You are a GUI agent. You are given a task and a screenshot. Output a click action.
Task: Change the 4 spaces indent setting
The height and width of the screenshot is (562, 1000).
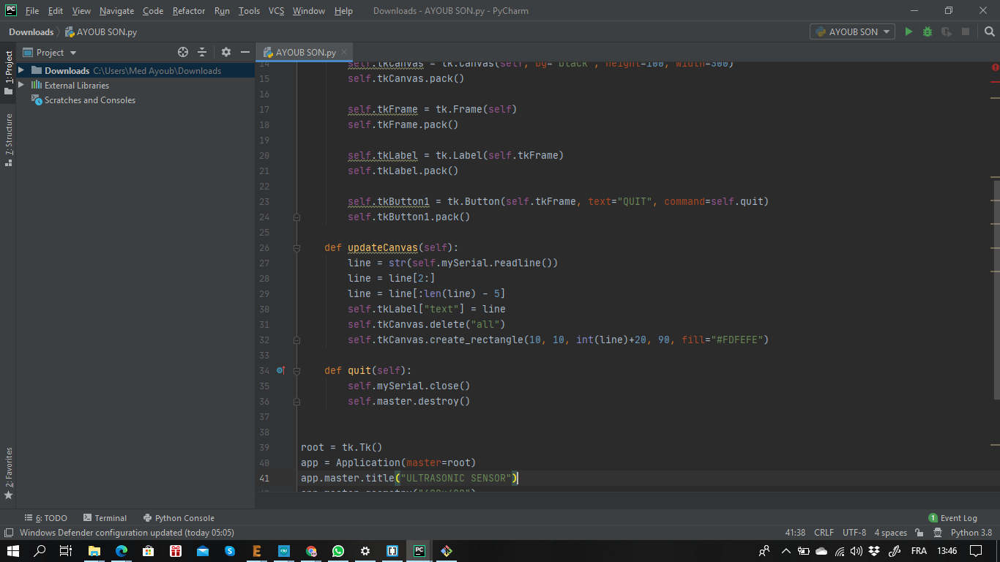point(890,533)
